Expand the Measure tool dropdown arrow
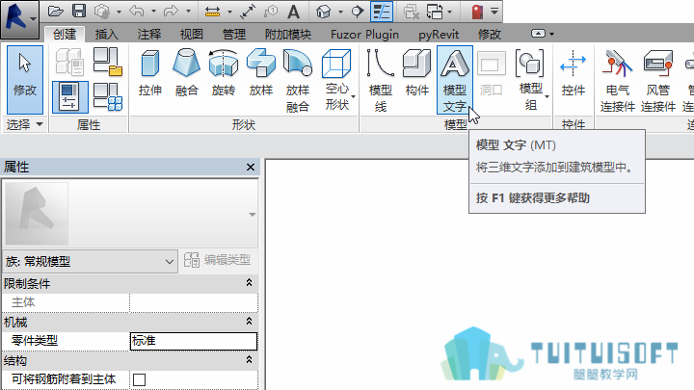This screenshot has width=694, height=390. [229, 12]
